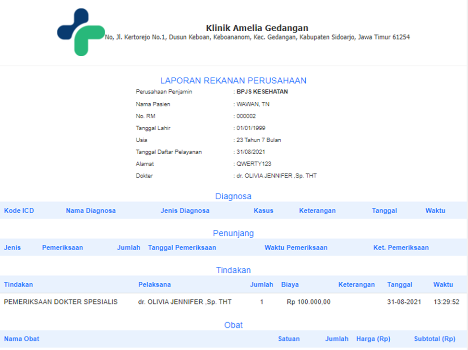Image resolution: width=468 pixels, height=350 pixels.
Task: Click the 'Subtotal (Rp)' column header
Action: (434, 339)
